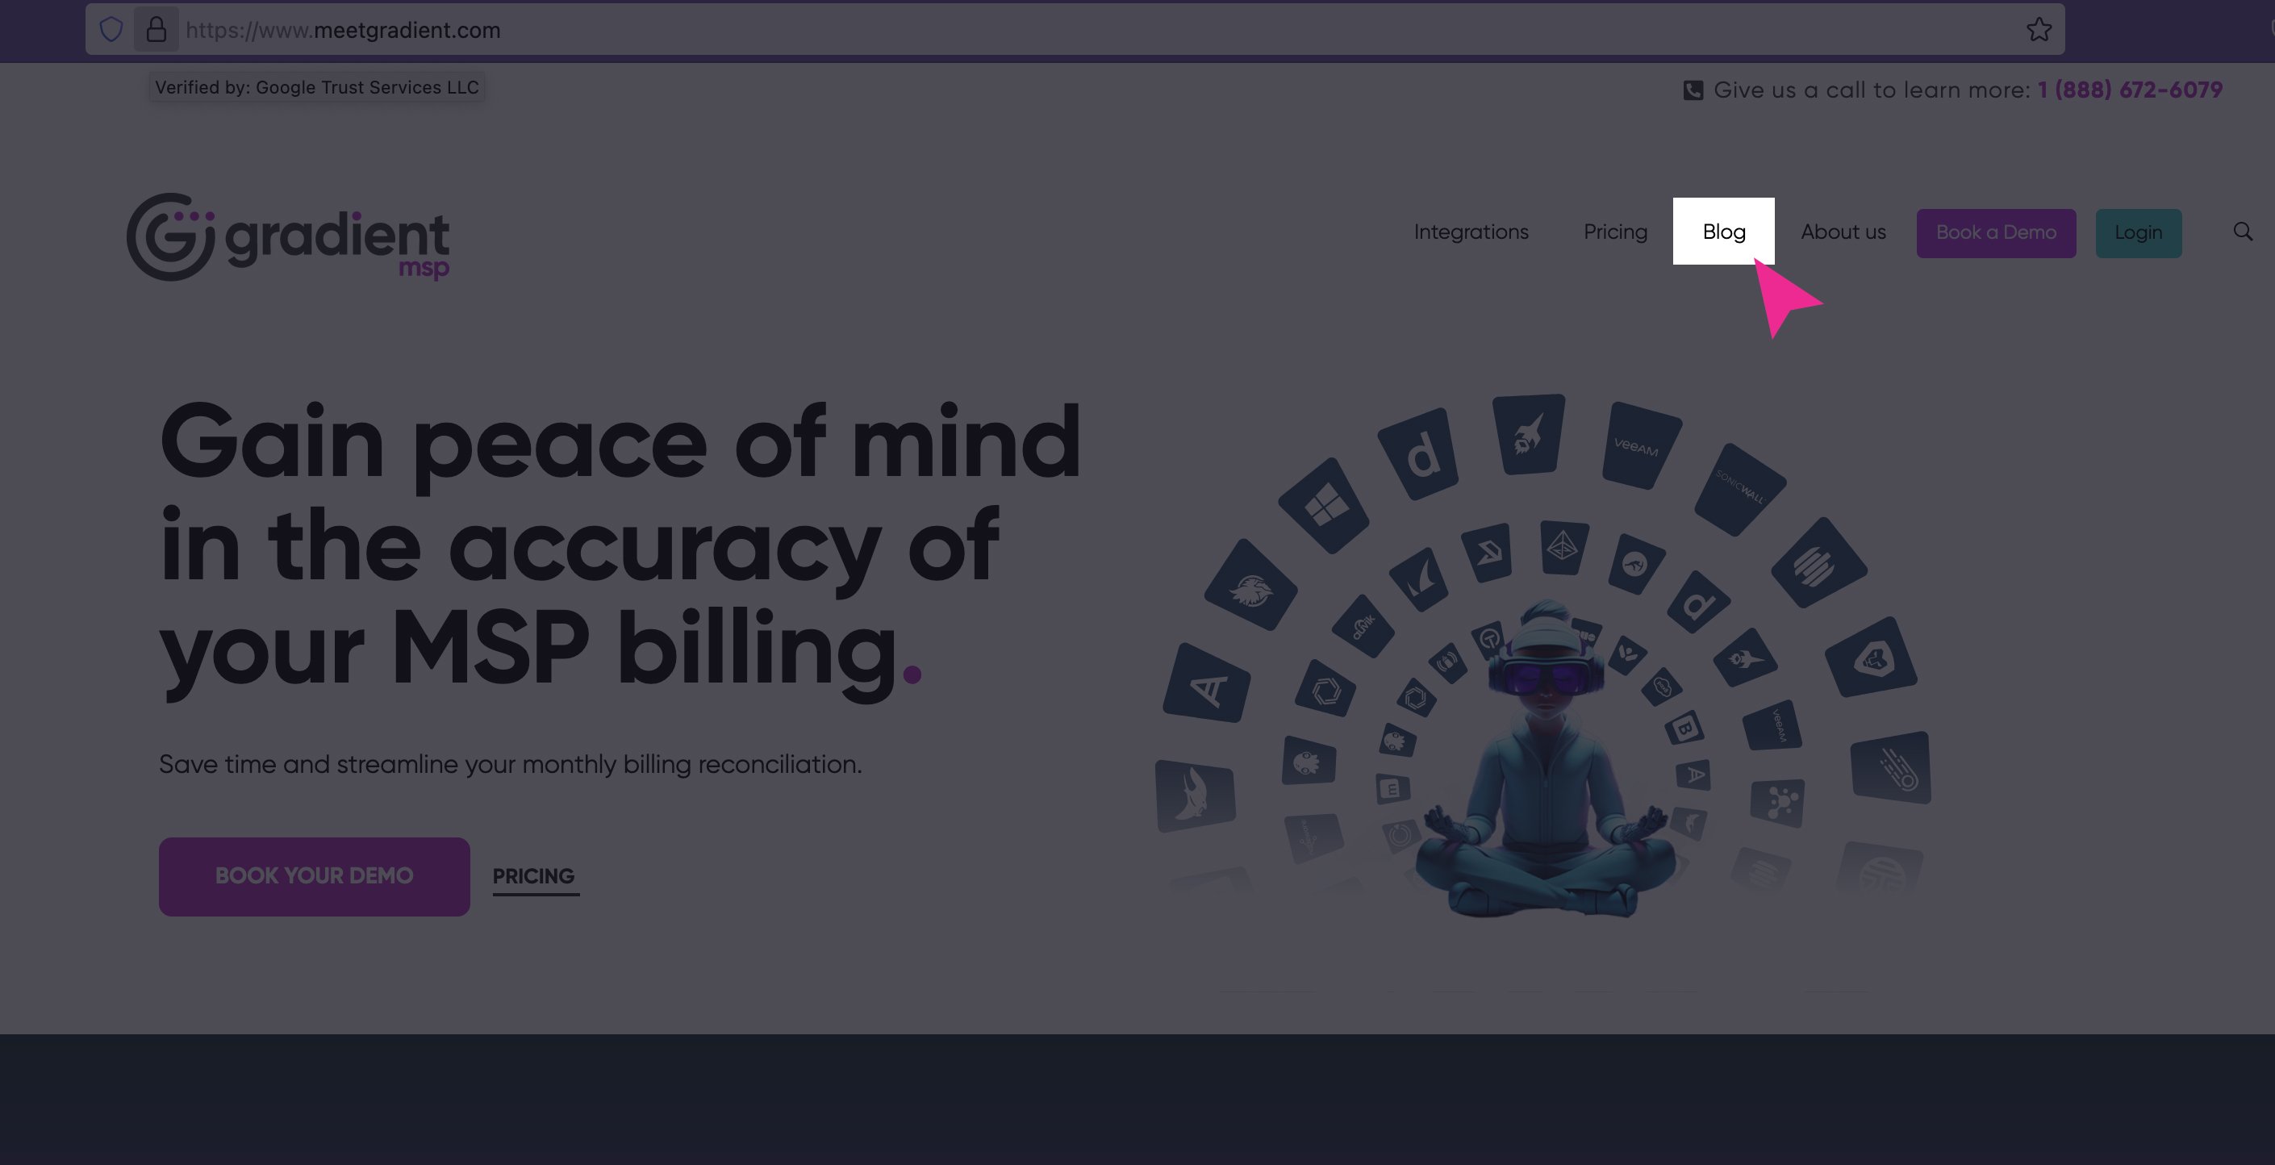Click the star/bookmark icon in browser bar
Screen dimensions: 2275x1165
coord(2039,28)
